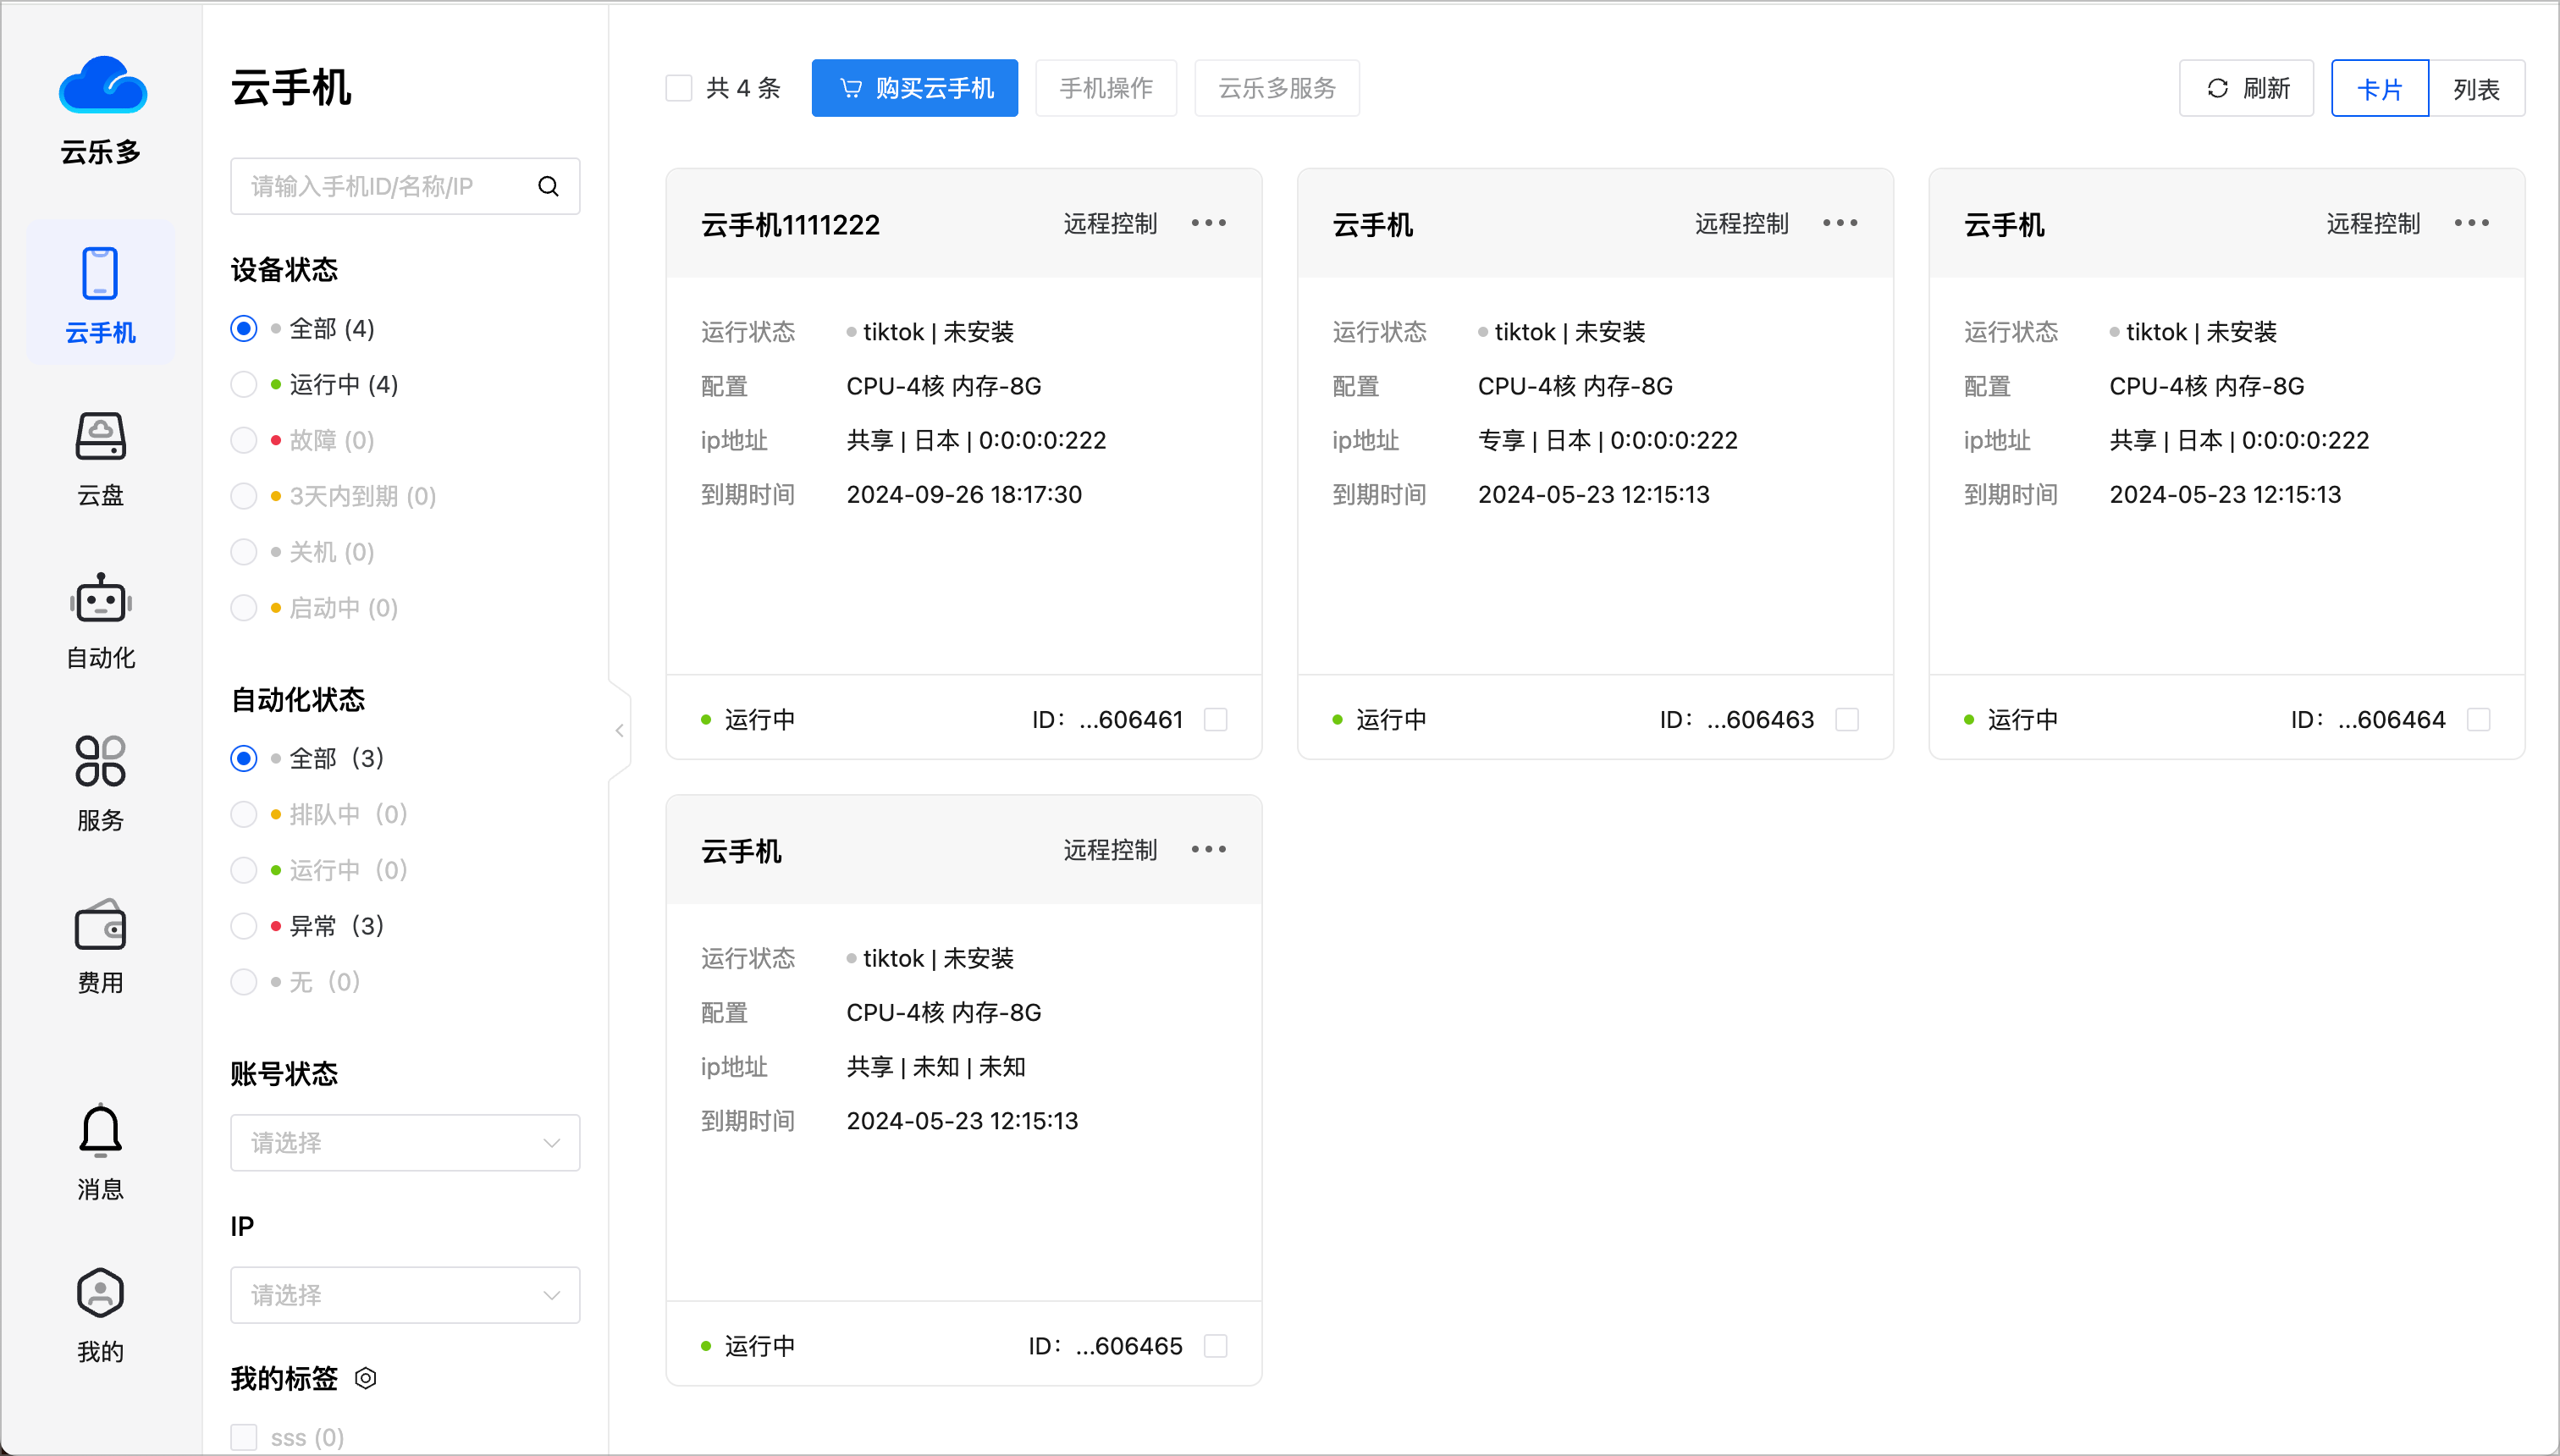
Task: Select 设备状态 运行中 (4) radio
Action: (x=244, y=385)
